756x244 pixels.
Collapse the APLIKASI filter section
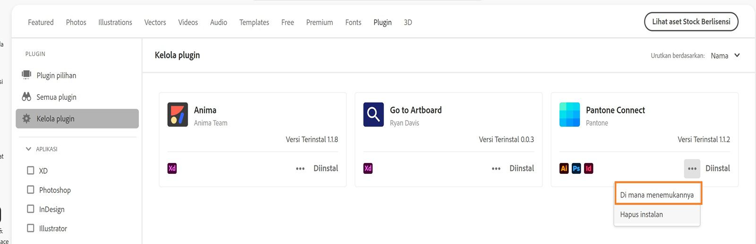(x=28, y=149)
